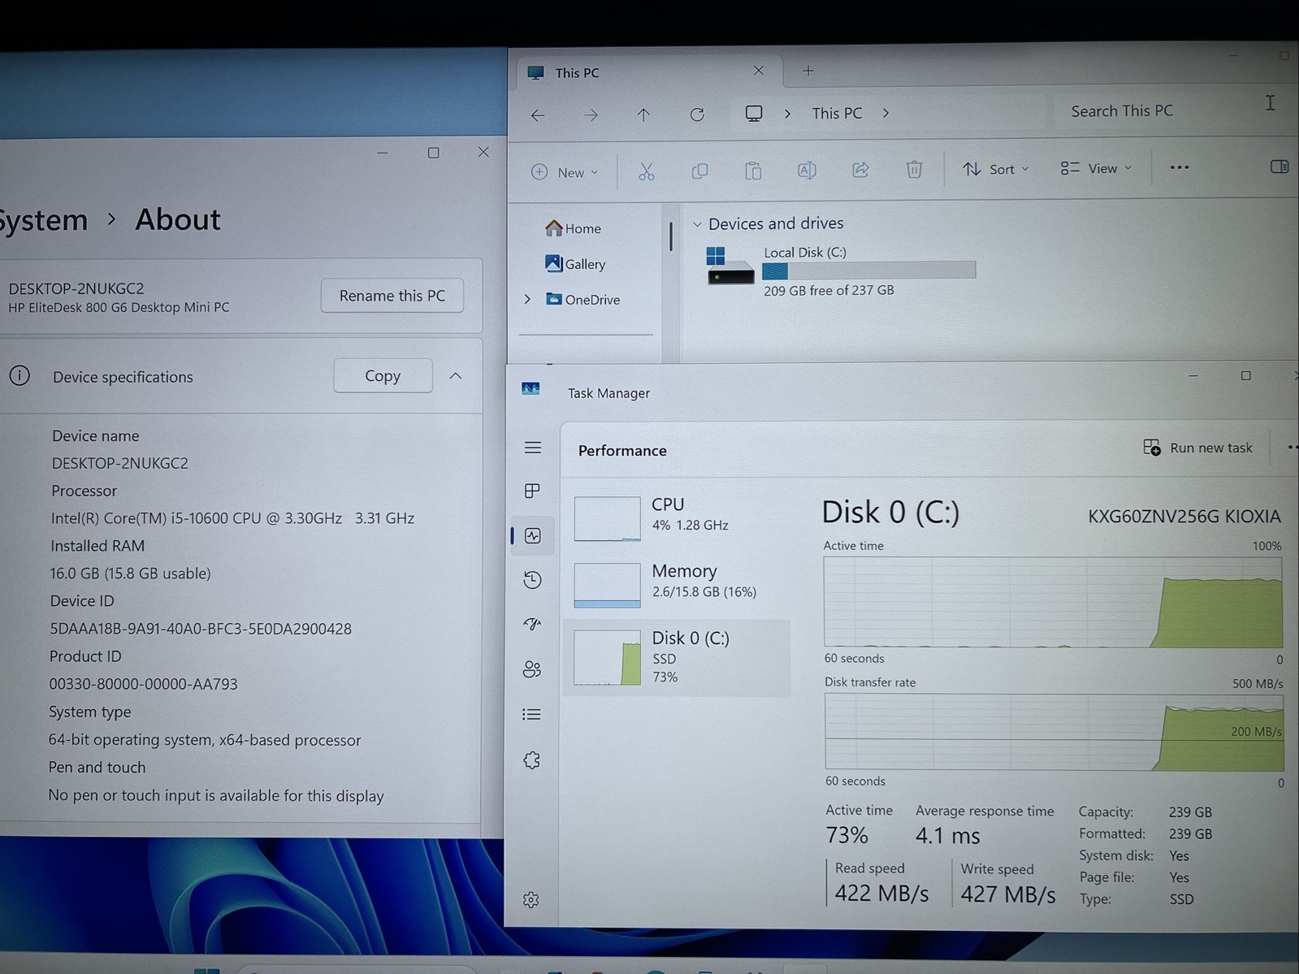Image resolution: width=1299 pixels, height=974 pixels.
Task: Click the Delete trash icon in File Explorer
Action: tap(914, 169)
